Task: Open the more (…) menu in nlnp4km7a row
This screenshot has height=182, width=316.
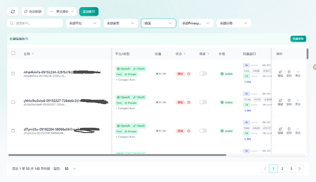Action: point(298,74)
